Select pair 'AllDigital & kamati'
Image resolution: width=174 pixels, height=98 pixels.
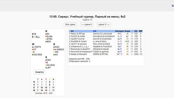(x=101, y=49)
